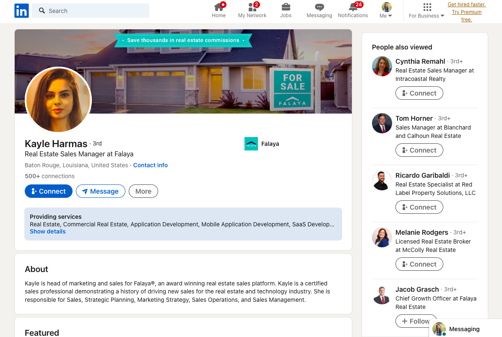
Task: Click Try Premium free link
Action: [x=466, y=12]
